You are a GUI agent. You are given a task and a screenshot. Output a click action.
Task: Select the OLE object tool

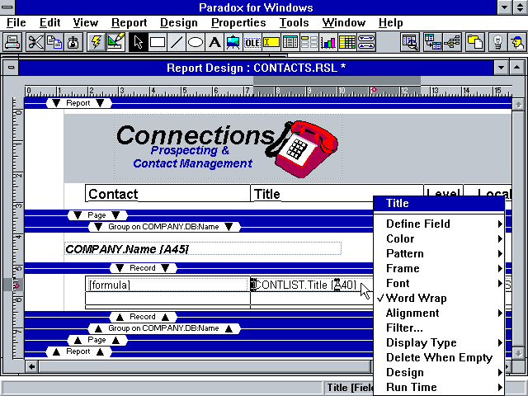click(252, 42)
